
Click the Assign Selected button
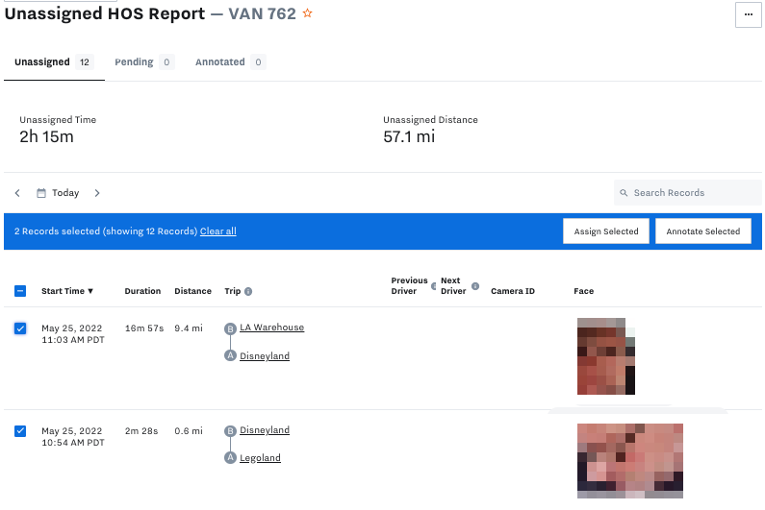605,231
